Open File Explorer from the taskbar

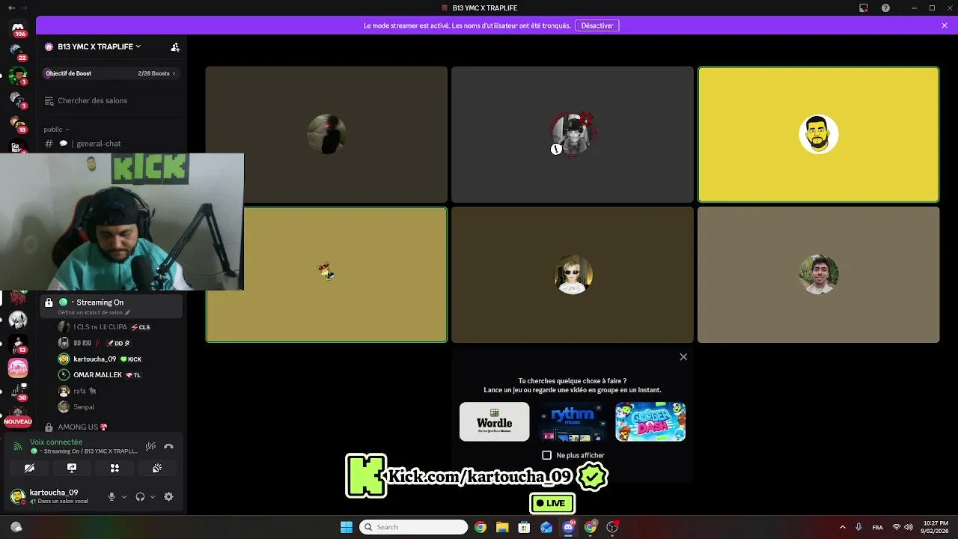coord(502,527)
